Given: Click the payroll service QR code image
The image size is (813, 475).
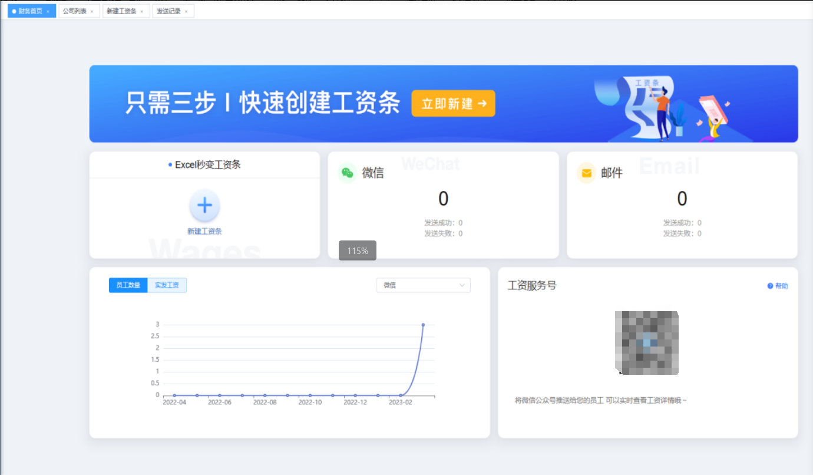Looking at the screenshot, I should click(x=647, y=342).
